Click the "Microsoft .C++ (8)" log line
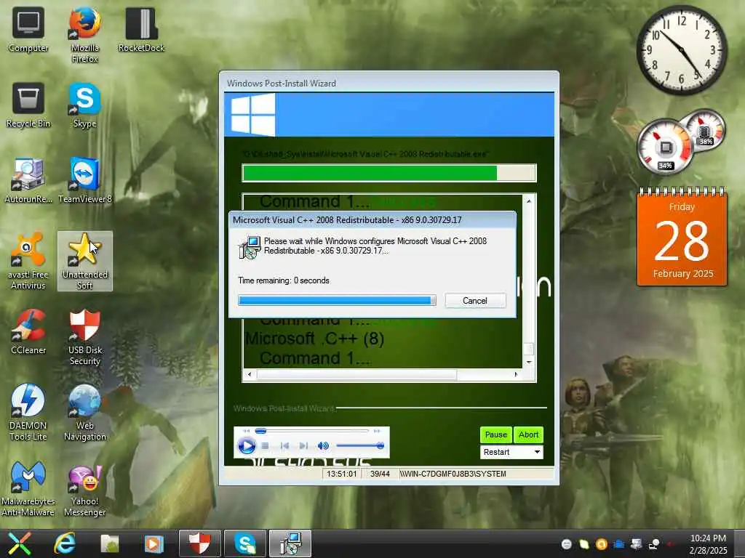 314,339
